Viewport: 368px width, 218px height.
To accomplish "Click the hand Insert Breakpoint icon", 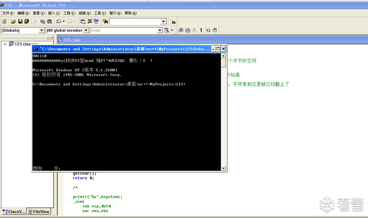I will (x=215, y=30).
